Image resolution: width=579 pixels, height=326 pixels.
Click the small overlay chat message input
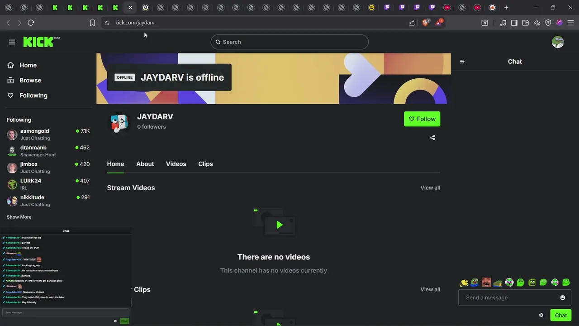coord(66,312)
